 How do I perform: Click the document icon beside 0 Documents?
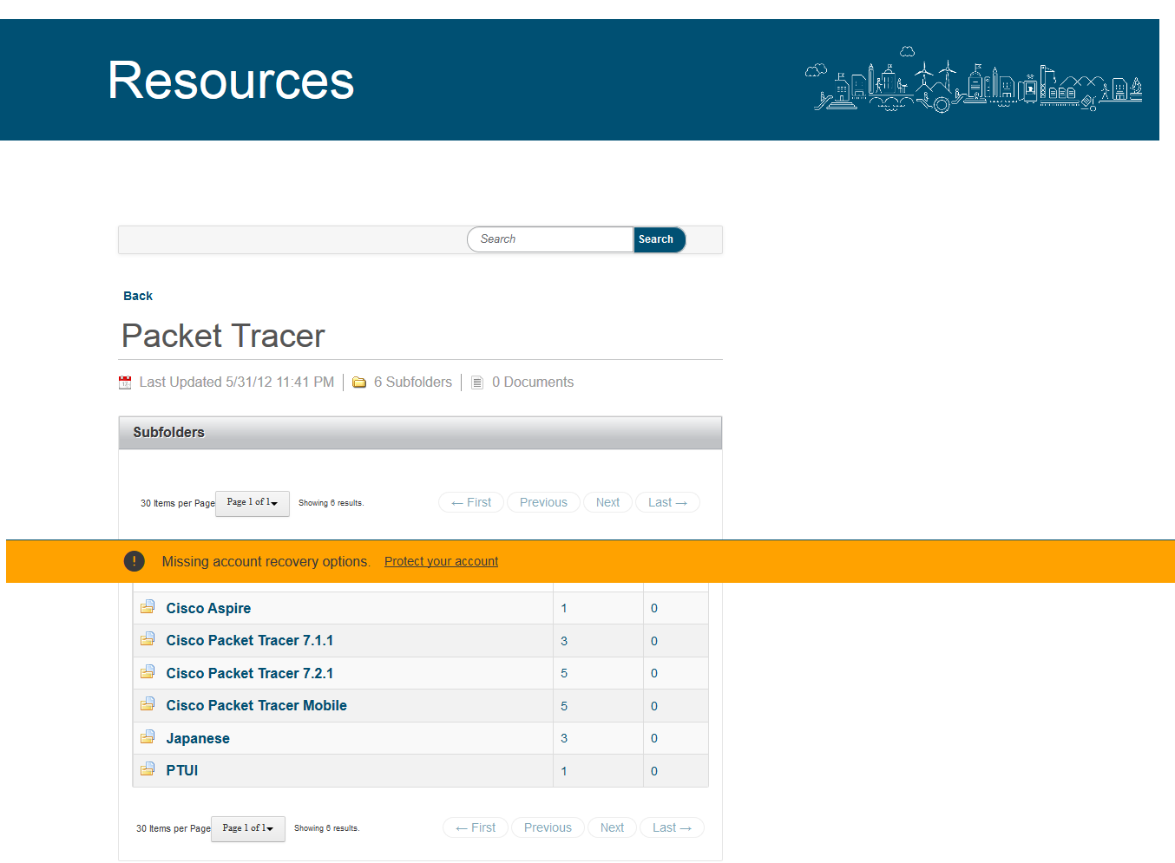[x=477, y=382]
